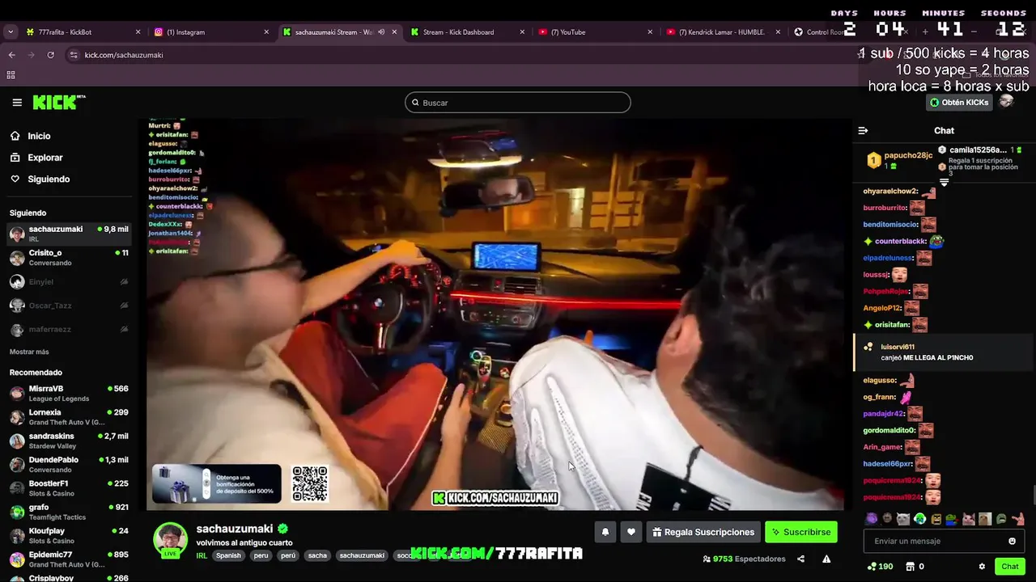Open Crisito_o channel in sidebar
The width and height of the screenshot is (1036, 582).
point(69,257)
